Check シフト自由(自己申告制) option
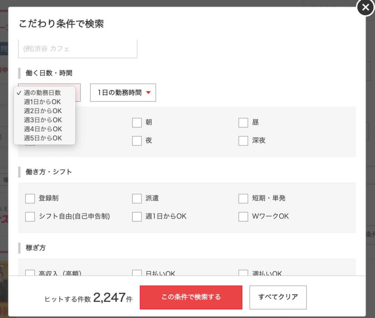Image resolution: width=375 pixels, height=318 pixels. pos(30,217)
